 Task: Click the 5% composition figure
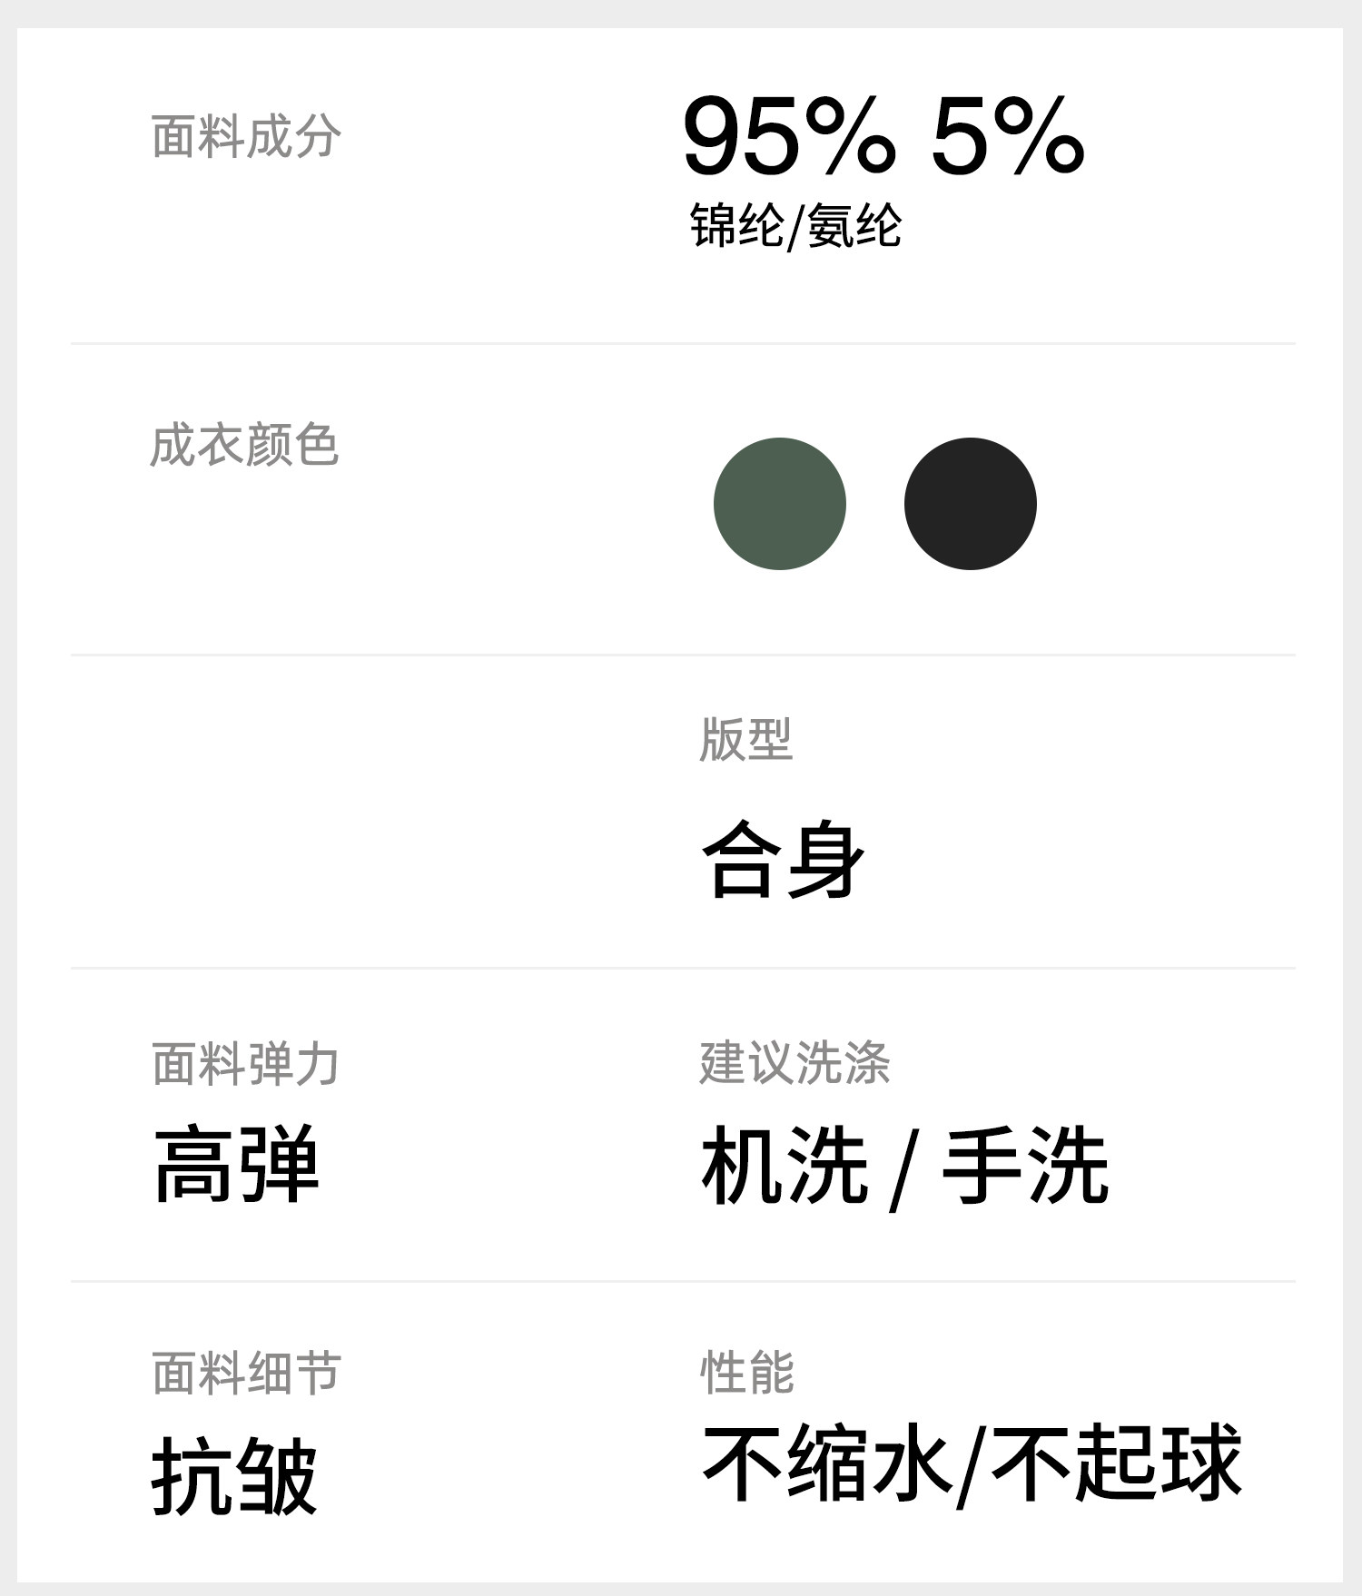(x=1007, y=137)
